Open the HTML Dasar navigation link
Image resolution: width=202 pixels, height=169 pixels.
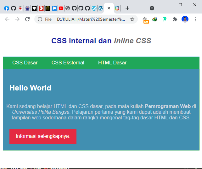click(x=112, y=63)
